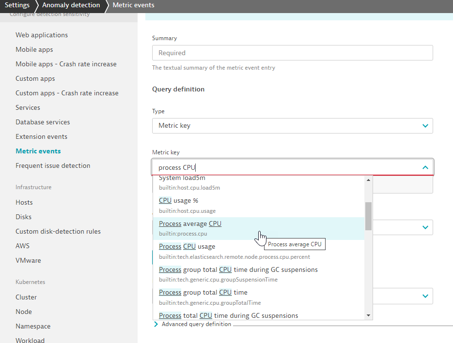This screenshot has width=453, height=343.
Task: Expand Advanced query definition
Action: pyautogui.click(x=196, y=324)
